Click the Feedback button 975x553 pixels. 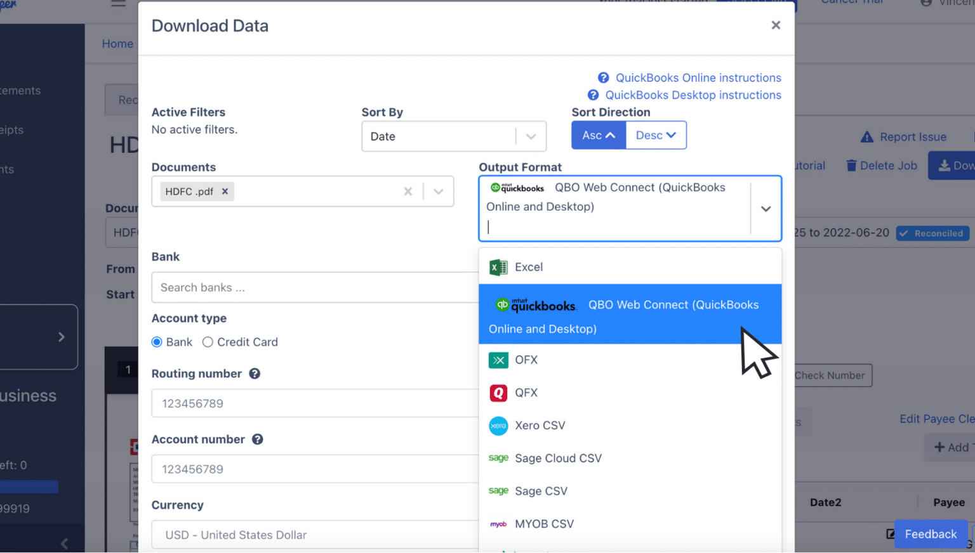[931, 534]
